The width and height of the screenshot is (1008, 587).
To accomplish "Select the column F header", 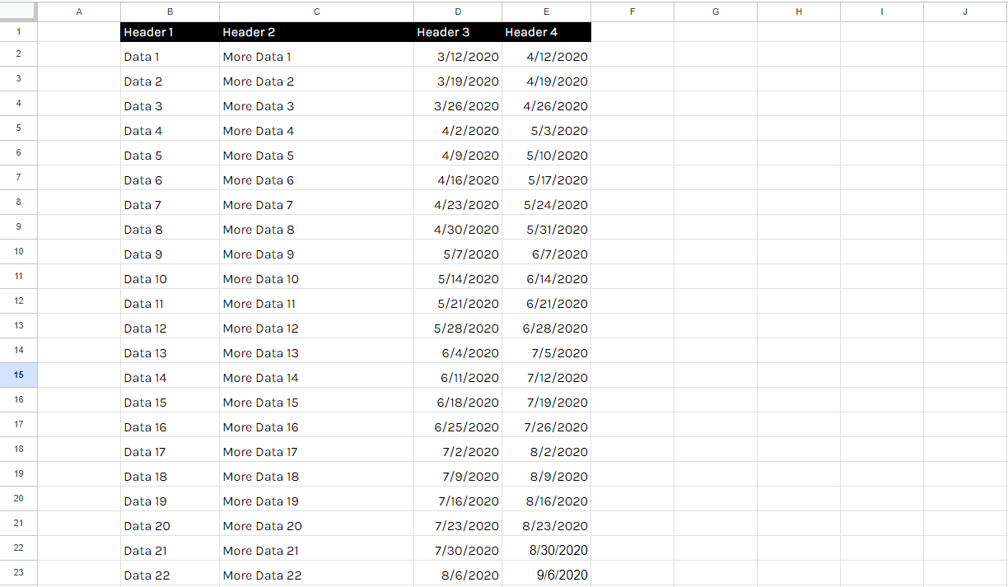I will (632, 12).
